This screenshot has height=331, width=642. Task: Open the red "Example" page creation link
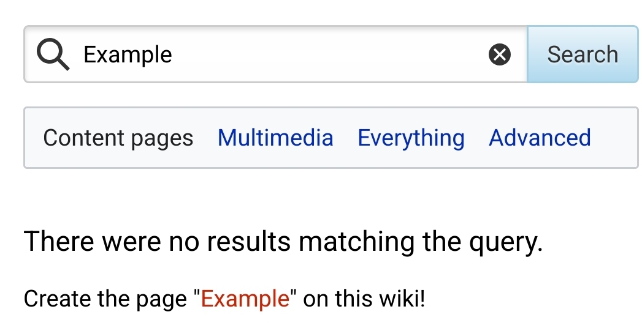(x=245, y=299)
